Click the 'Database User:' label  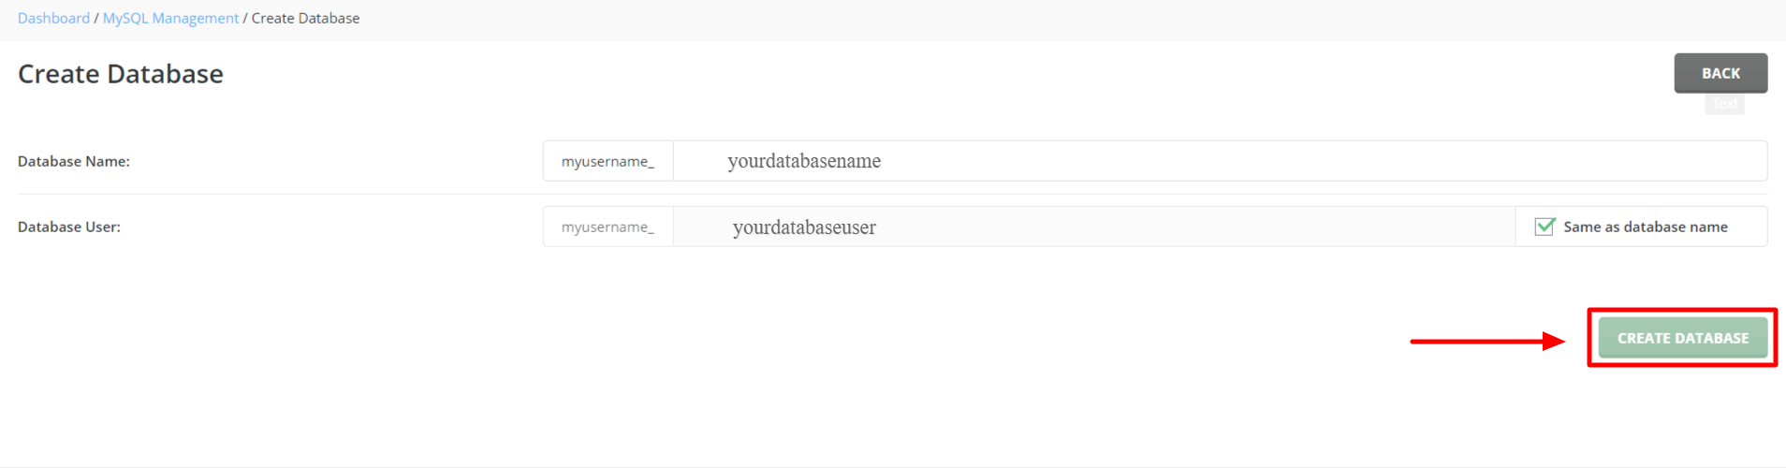click(x=69, y=227)
